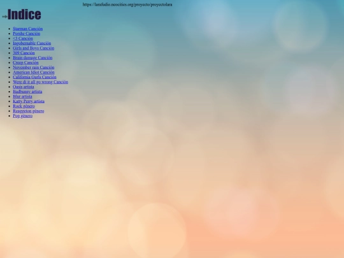Go to Girls and Boys Canción
344x258 pixels.
pyautogui.click(x=34, y=48)
